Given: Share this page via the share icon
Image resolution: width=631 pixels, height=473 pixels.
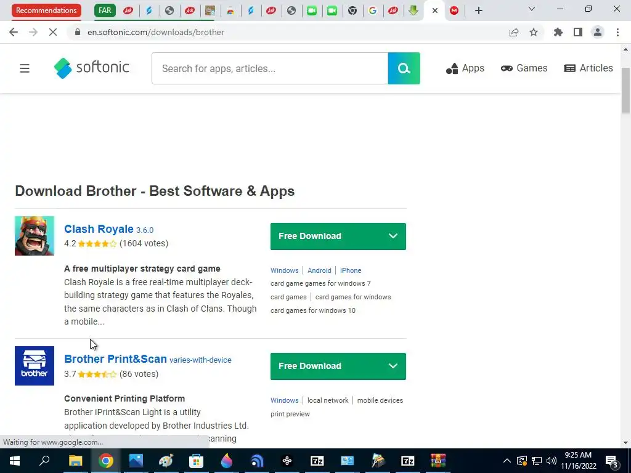Looking at the screenshot, I should click(514, 32).
